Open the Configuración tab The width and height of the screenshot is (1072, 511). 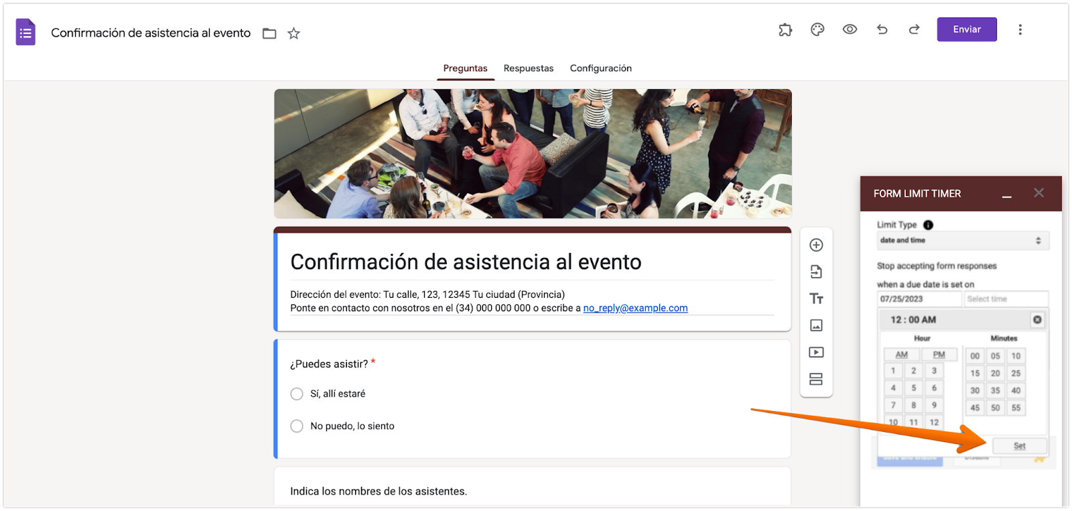tap(601, 68)
